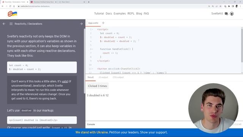Viewport: 243px width, 137px height.
Task: Open the browser three-dot menu
Action: [x=240, y=6]
